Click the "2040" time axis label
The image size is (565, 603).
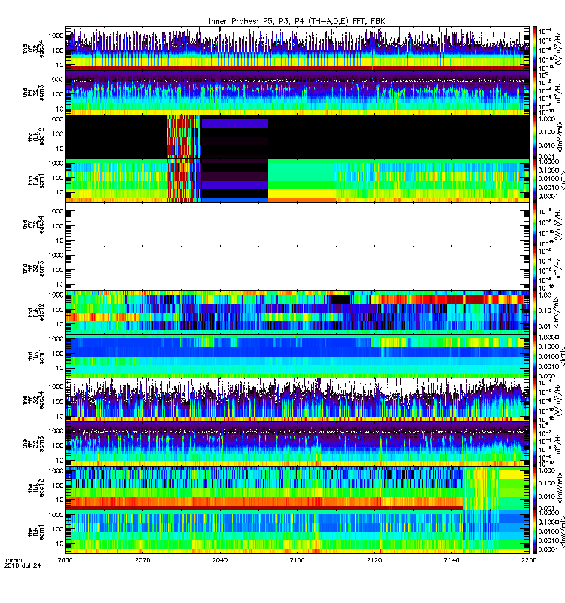click(x=219, y=560)
